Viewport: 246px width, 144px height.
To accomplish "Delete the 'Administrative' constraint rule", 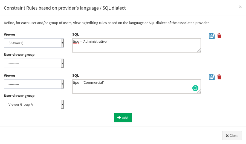I will click(219, 36).
